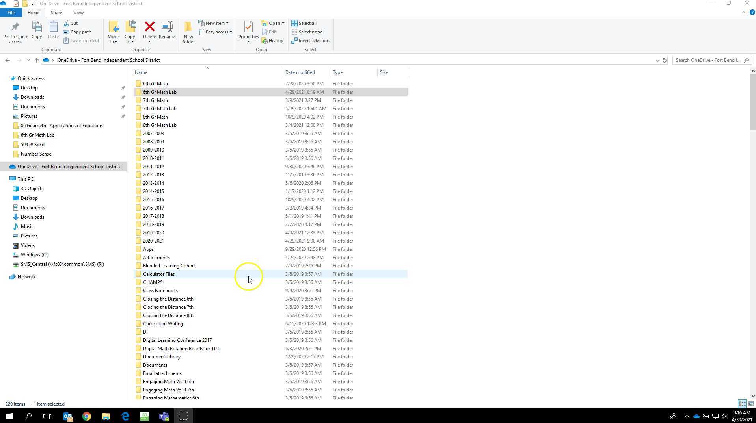Screen dimensions: 756x423
Task: Switch to the View ribbon tab
Action: [78, 13]
